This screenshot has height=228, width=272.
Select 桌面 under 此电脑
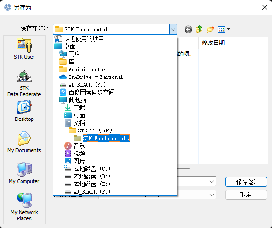point(75,115)
